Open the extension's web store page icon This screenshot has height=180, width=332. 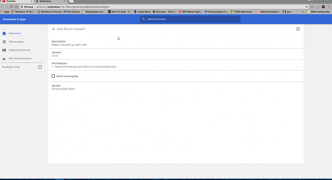point(298,29)
